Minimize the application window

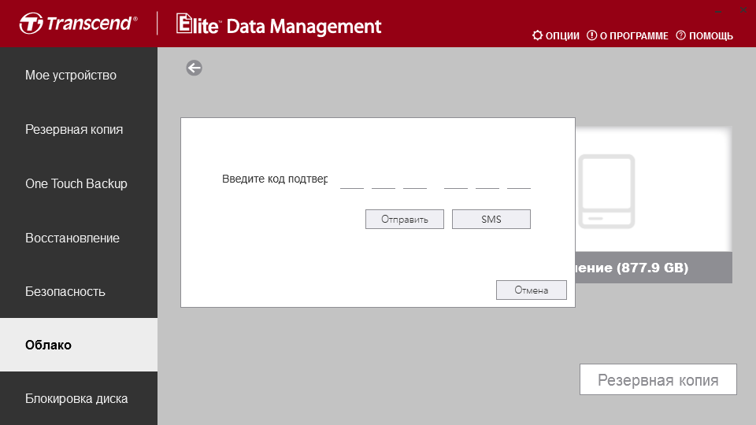(x=718, y=10)
